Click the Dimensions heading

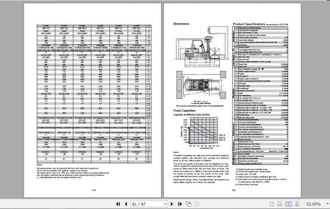pos(181,24)
